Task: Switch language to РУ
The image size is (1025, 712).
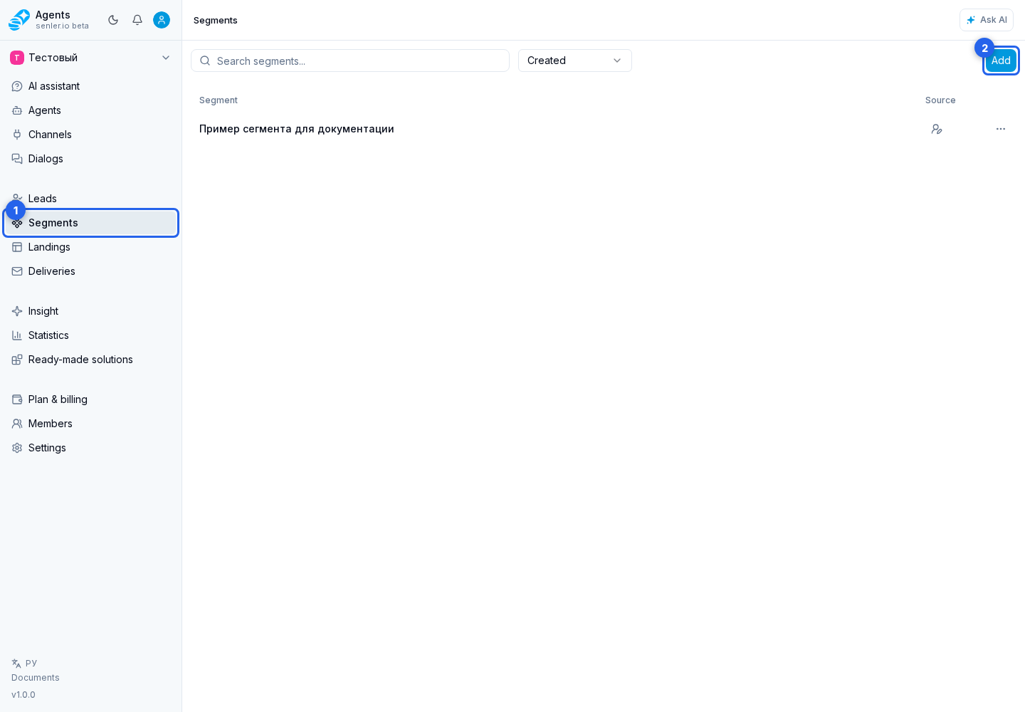Action: (x=24, y=663)
